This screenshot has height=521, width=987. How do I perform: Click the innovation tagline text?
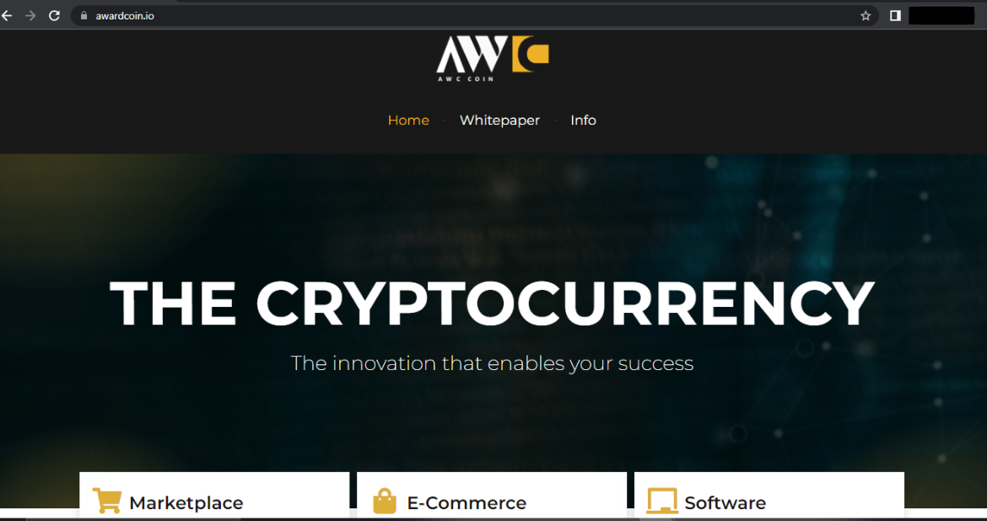[x=493, y=363]
